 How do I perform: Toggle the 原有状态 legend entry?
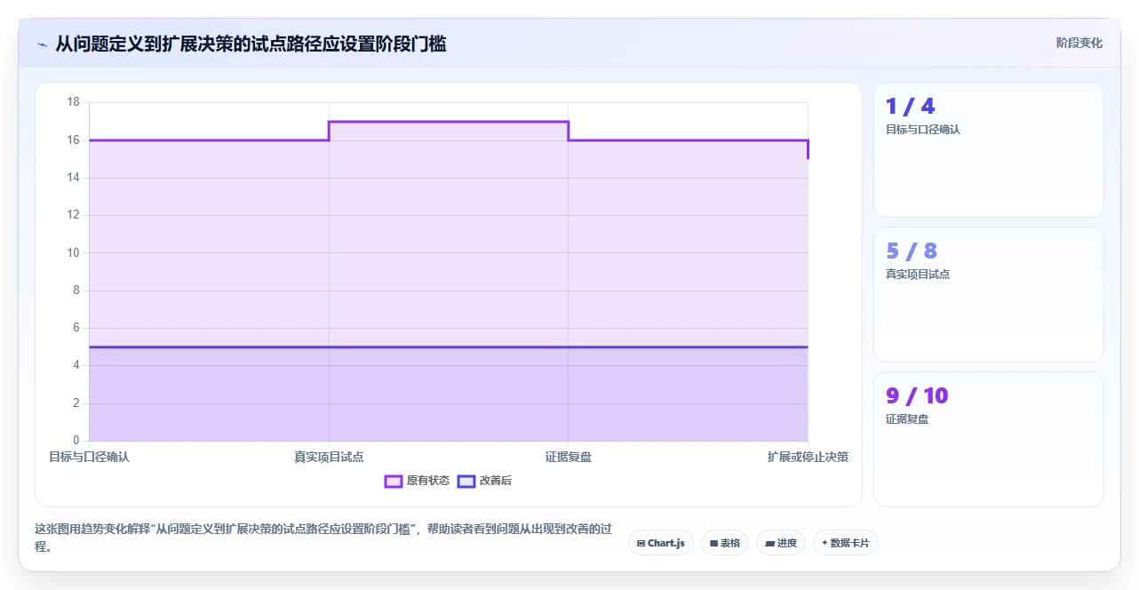tap(417, 481)
